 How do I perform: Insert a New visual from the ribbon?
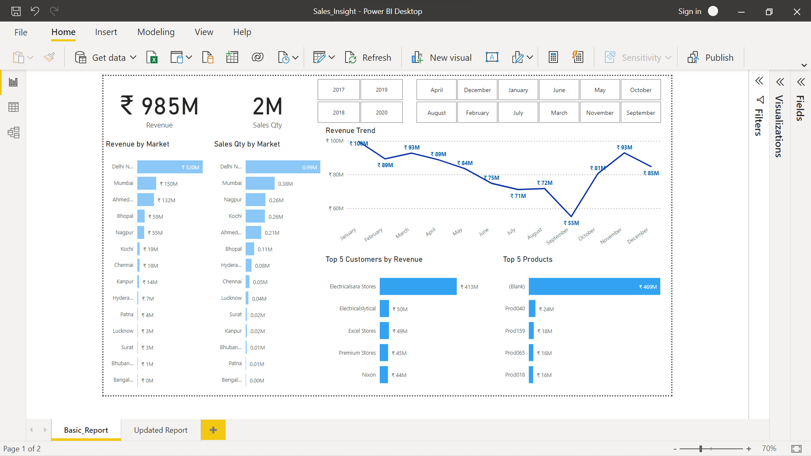point(441,57)
